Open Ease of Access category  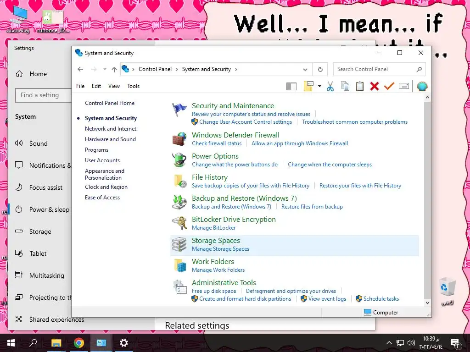pyautogui.click(x=102, y=198)
